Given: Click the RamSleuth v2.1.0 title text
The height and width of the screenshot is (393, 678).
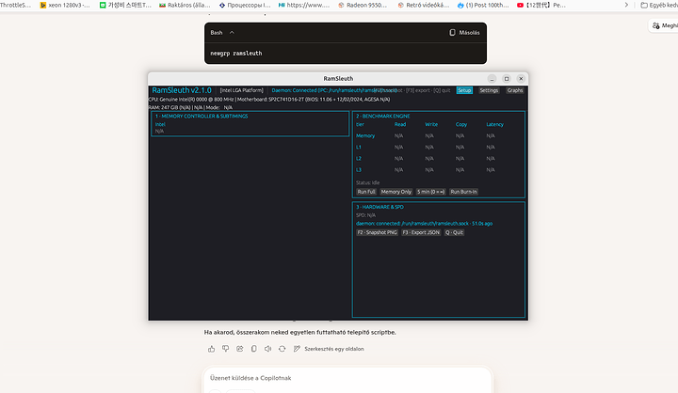Looking at the screenshot, I should 182,90.
